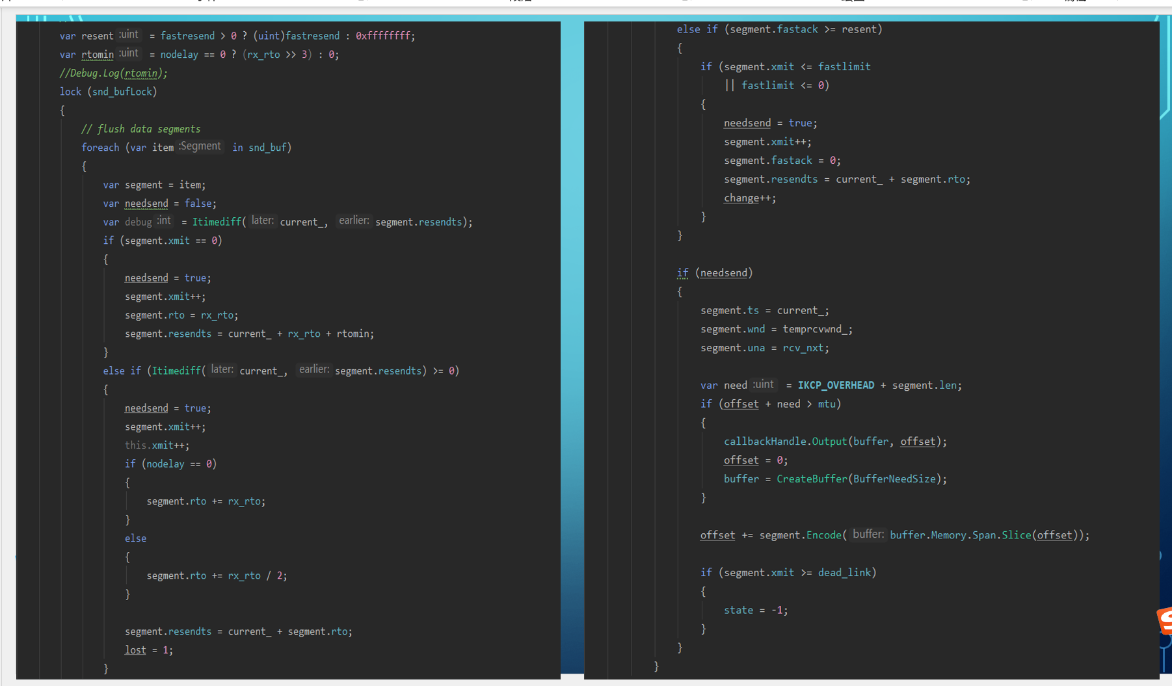Select the fastlimit variable in the if condition

click(844, 66)
